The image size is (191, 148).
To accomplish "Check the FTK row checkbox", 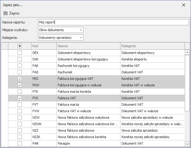I will 20,92.
